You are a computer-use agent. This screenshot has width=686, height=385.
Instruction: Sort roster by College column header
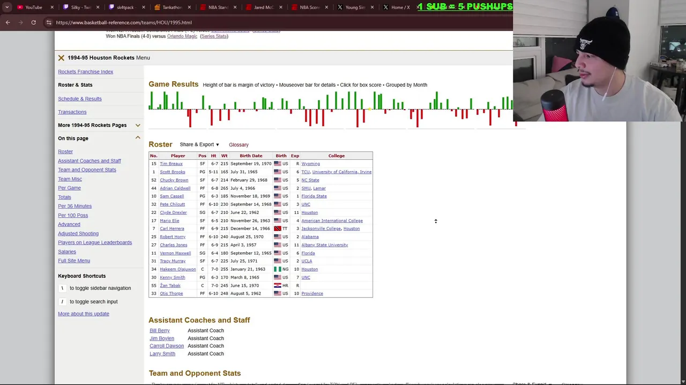pyautogui.click(x=337, y=156)
